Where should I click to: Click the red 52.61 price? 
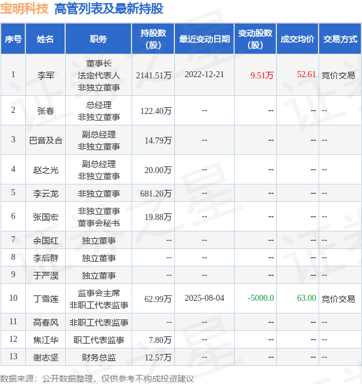click(306, 74)
